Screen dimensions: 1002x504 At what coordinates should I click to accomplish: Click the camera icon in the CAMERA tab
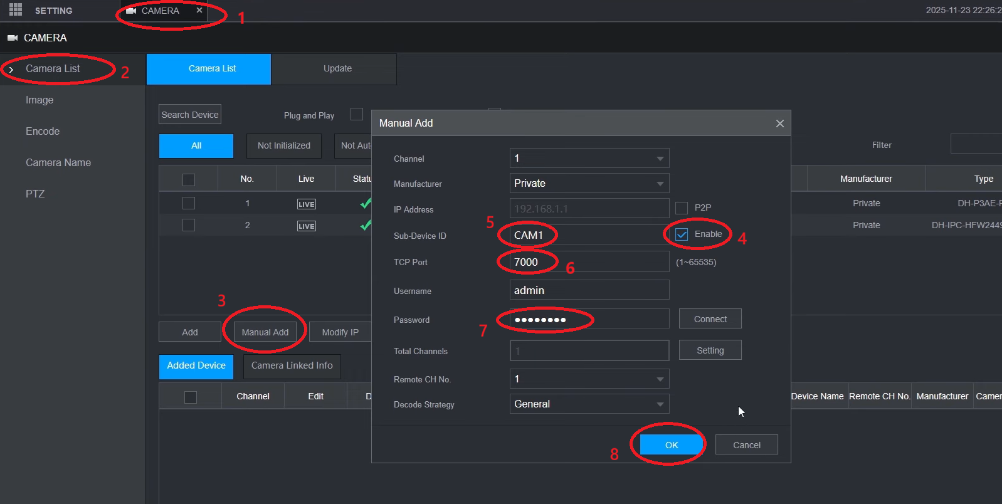(x=131, y=11)
